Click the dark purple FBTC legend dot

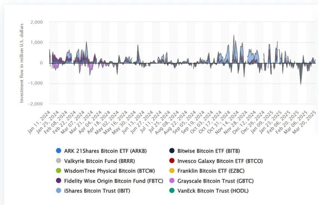click(59, 180)
